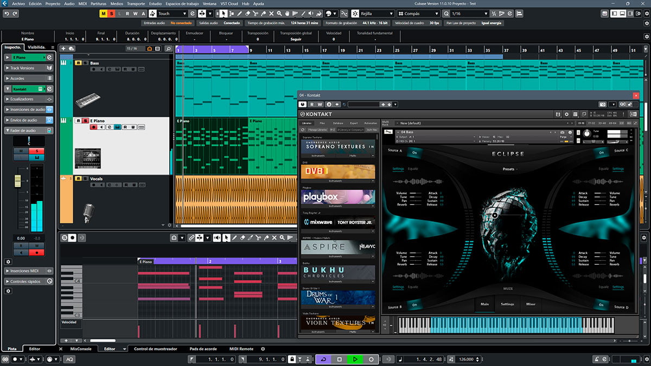This screenshot has width=651, height=366.
Task: Click Equaliz link under Source A
Action: [413, 169]
